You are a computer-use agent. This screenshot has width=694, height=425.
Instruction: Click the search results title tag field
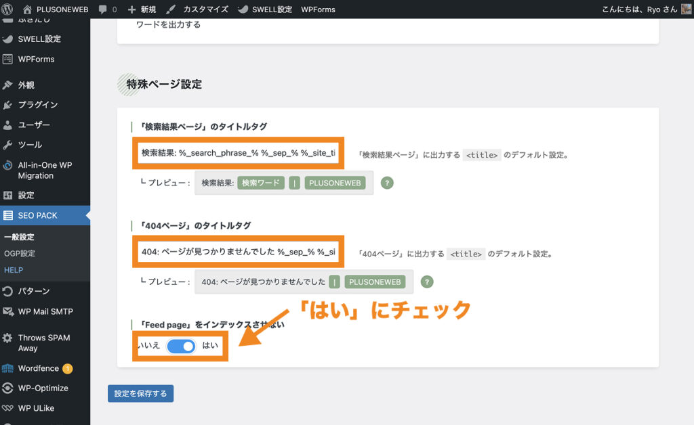(238, 153)
